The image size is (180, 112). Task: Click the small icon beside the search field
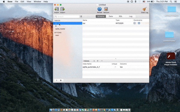click(x=81, y=16)
